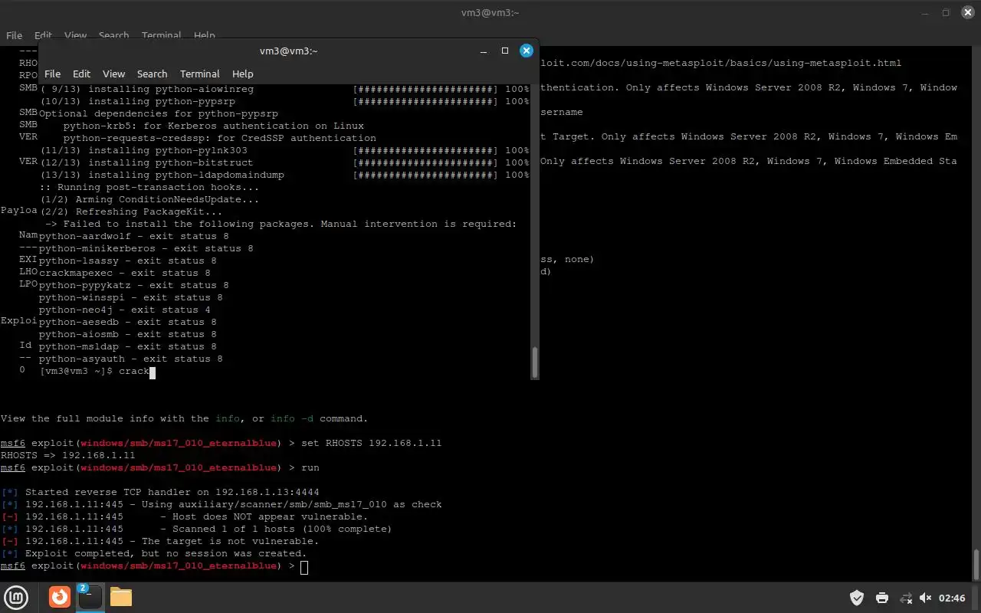Image resolution: width=981 pixels, height=613 pixels.
Task: Maximize the front terminal window
Action: point(505,51)
